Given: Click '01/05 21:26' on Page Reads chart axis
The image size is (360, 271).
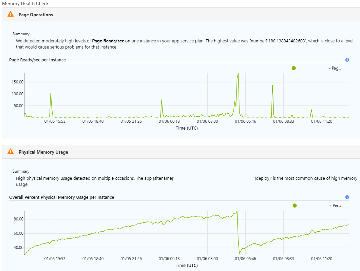Looking at the screenshot, I should (131, 121).
